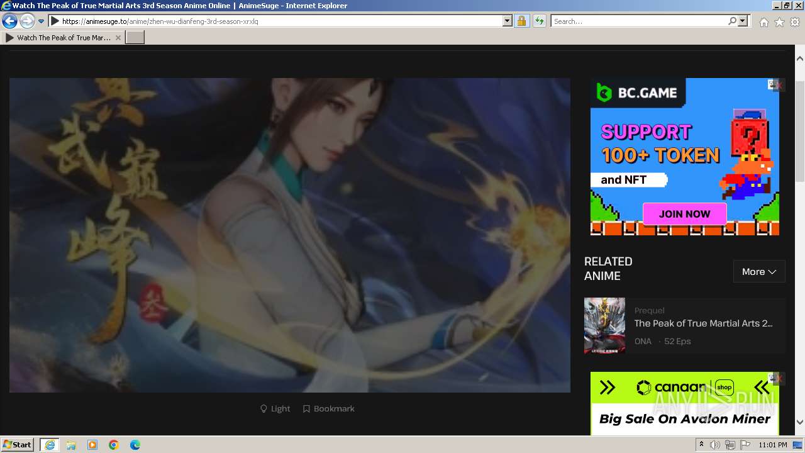Click the BC.GAME logo in ad
805x453 pixels.
(x=638, y=93)
